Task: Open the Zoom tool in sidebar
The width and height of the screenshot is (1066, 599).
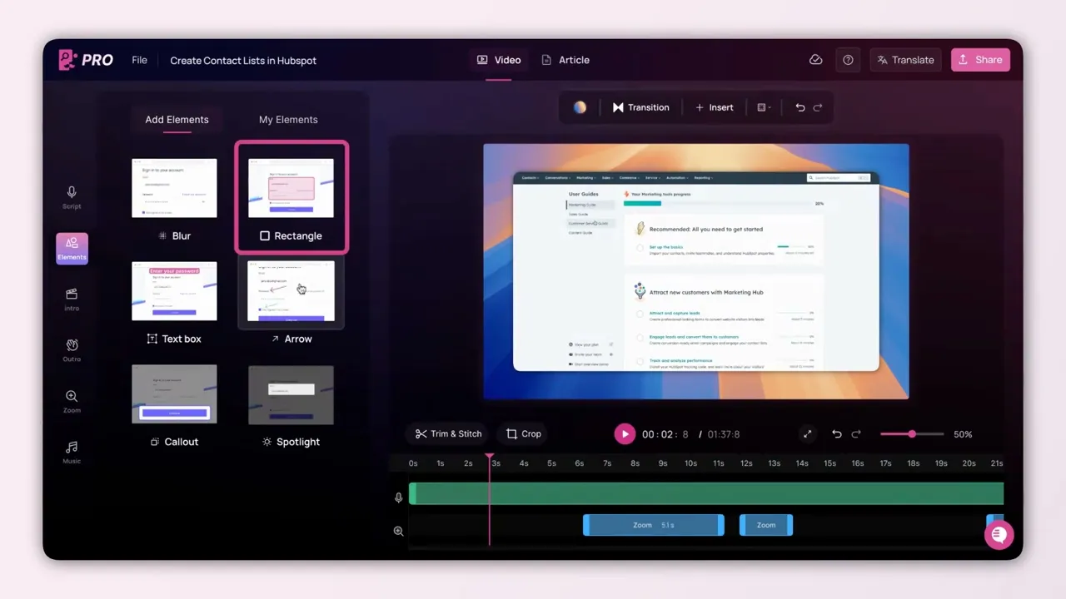Action: click(72, 402)
